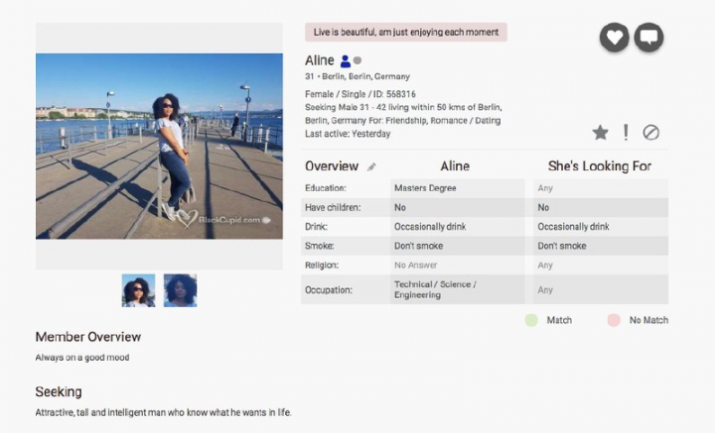The image size is (715, 433).
Task: Open the message chat bubble icon
Action: 648,38
